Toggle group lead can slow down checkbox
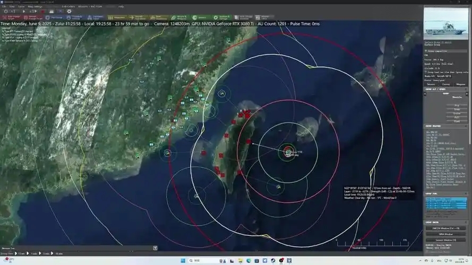Screen dimensions: 472x265 pos(426,72)
